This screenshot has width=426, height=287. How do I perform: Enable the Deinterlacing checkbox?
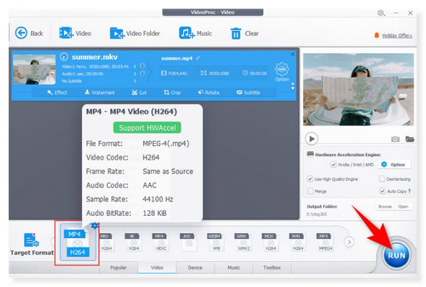(382, 179)
